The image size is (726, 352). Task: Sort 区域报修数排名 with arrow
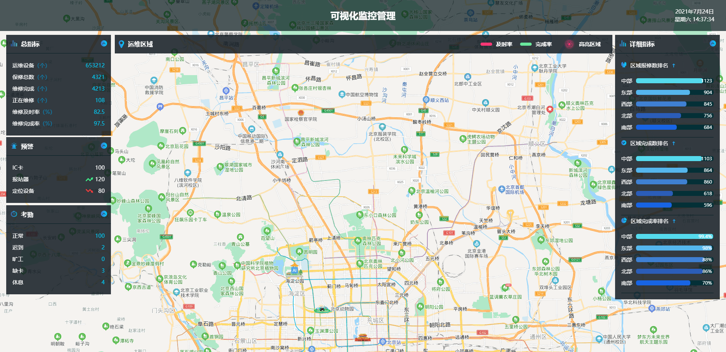[674, 65]
